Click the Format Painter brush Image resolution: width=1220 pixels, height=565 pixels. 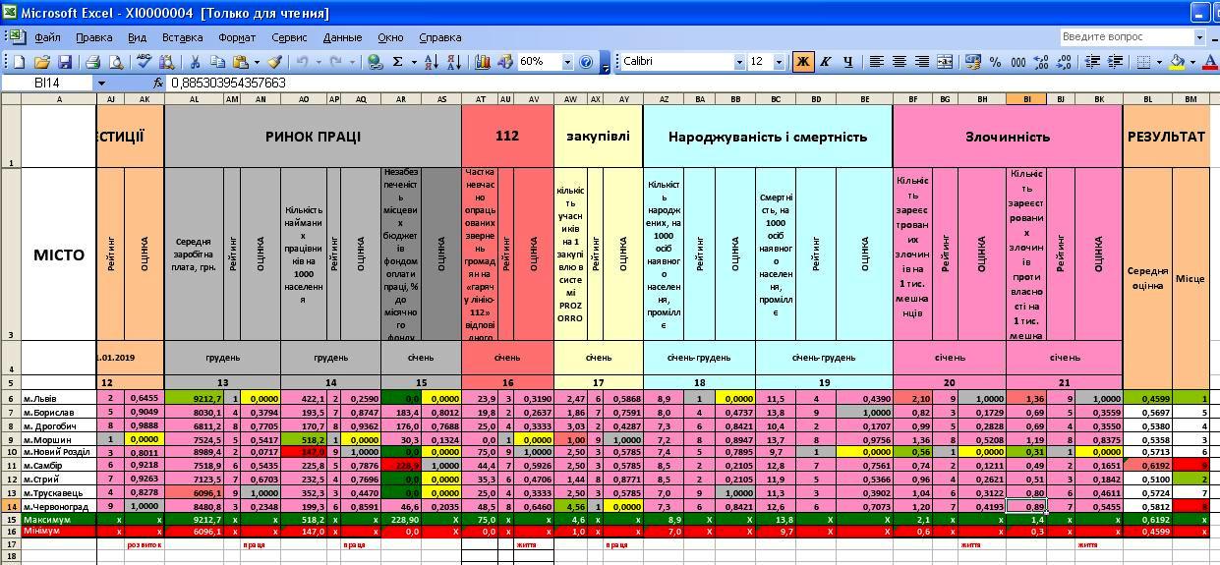tap(275, 62)
